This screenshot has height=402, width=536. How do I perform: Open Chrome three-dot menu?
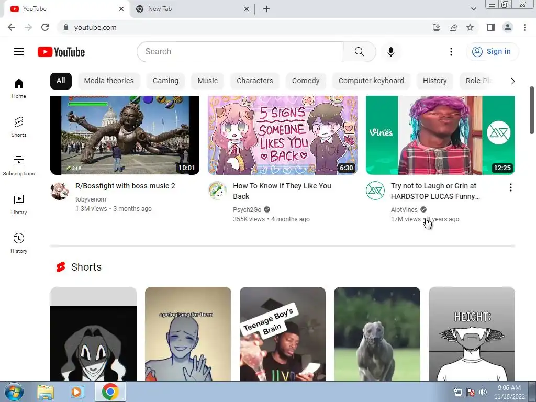[x=524, y=27]
